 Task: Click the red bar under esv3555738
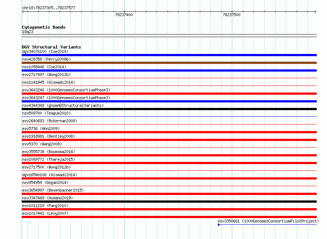coord(169,155)
